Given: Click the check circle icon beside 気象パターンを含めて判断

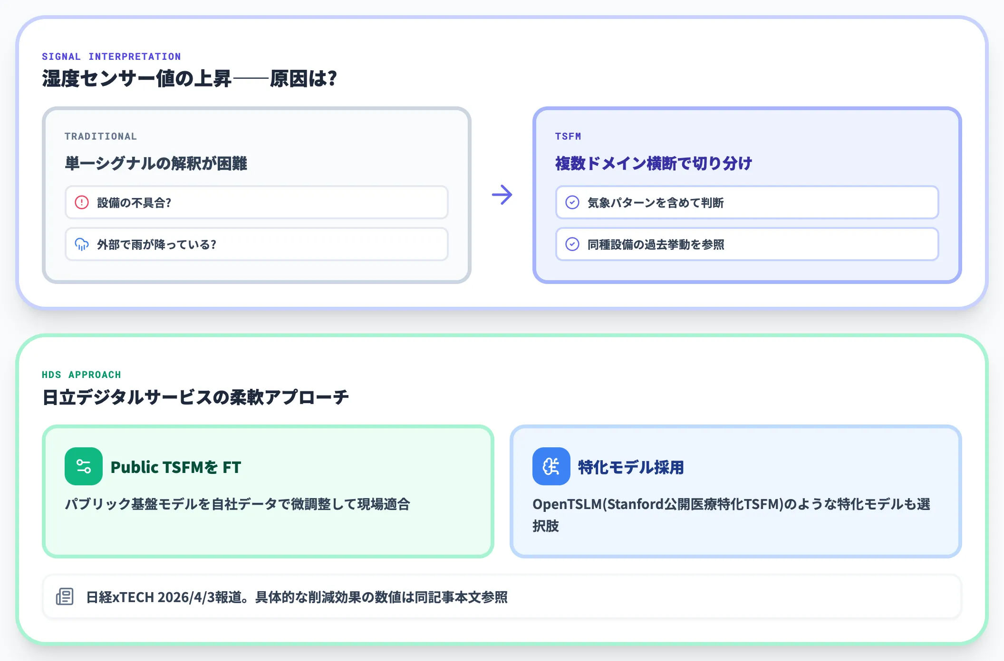Looking at the screenshot, I should (572, 202).
